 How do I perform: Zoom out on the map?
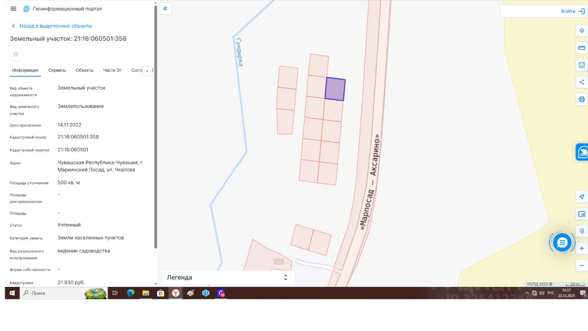(582, 266)
